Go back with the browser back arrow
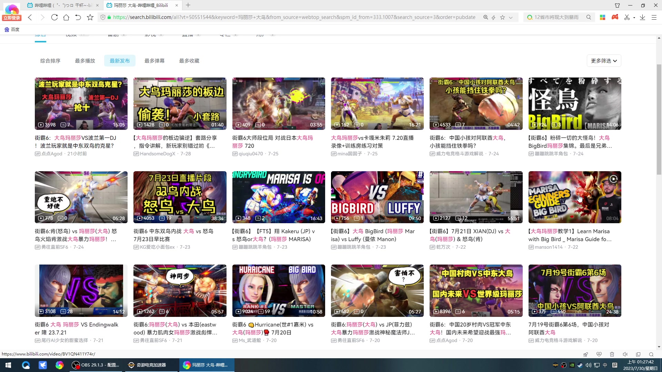The width and height of the screenshot is (662, 372). click(30, 17)
